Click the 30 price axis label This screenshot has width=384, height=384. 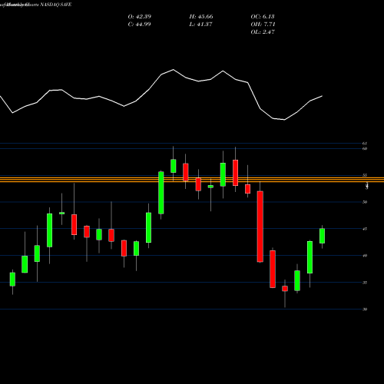tap(365, 310)
